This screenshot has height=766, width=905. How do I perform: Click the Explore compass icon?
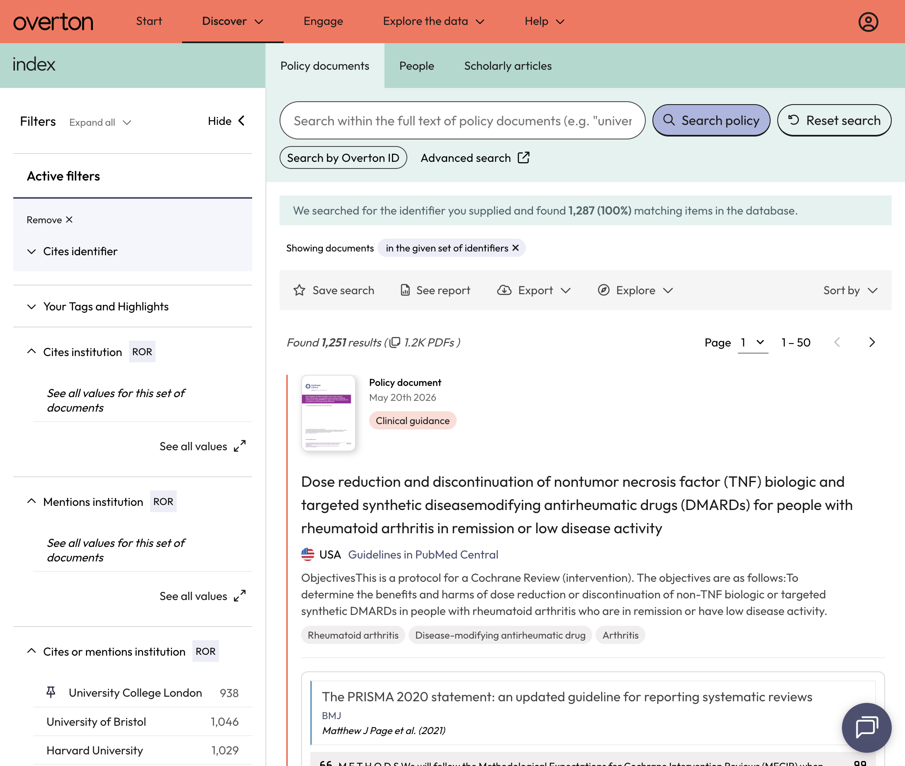(x=603, y=290)
